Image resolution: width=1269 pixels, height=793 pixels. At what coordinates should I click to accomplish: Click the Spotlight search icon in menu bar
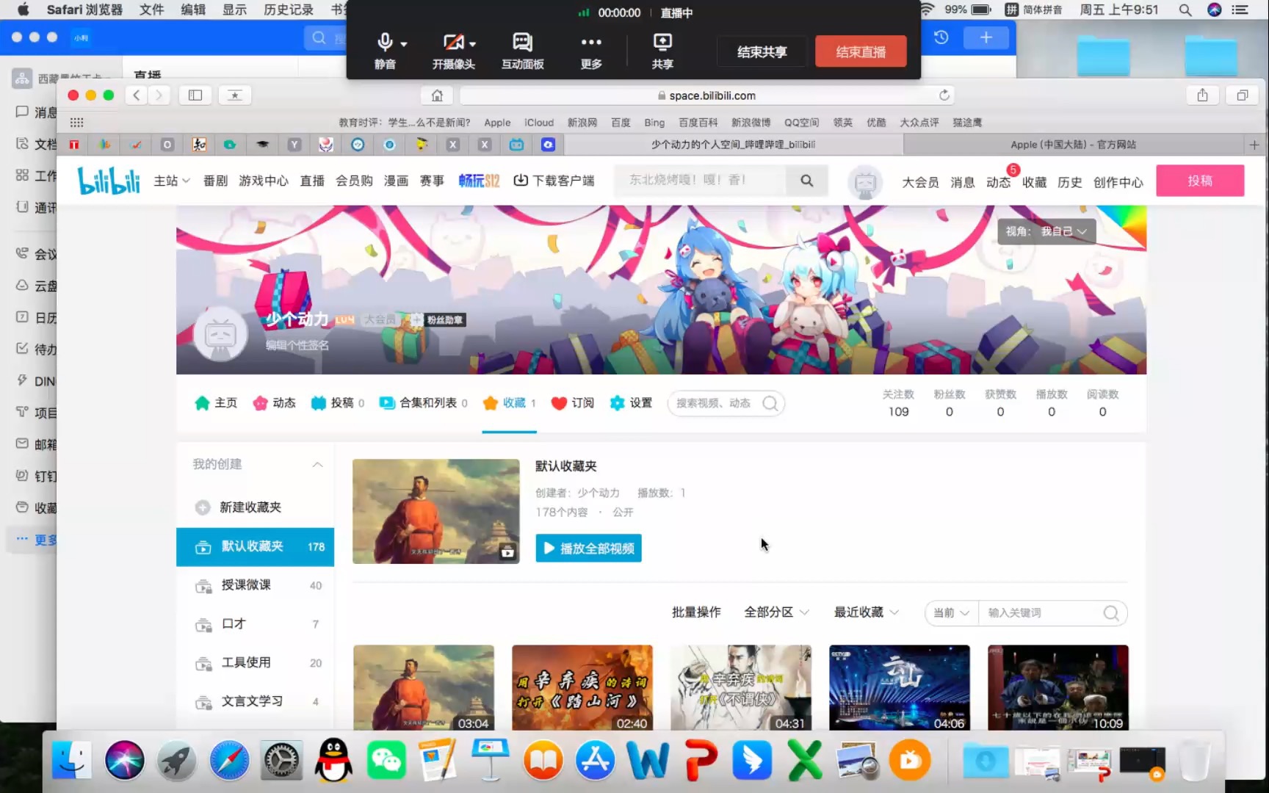click(x=1185, y=10)
